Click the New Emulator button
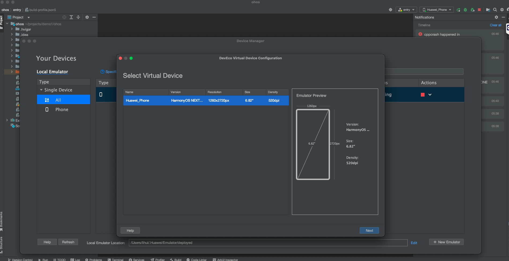Screen dimensions: 509x261 pos(446,242)
